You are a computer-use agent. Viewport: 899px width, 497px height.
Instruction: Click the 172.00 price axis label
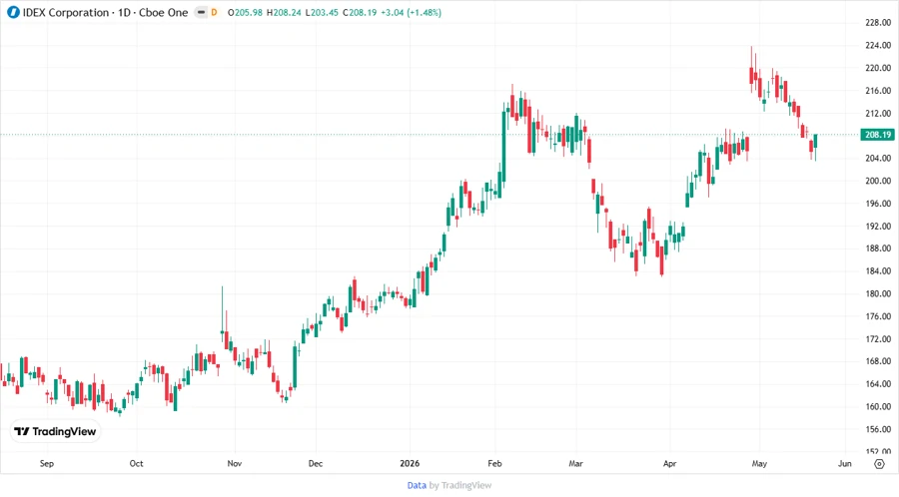coord(878,339)
